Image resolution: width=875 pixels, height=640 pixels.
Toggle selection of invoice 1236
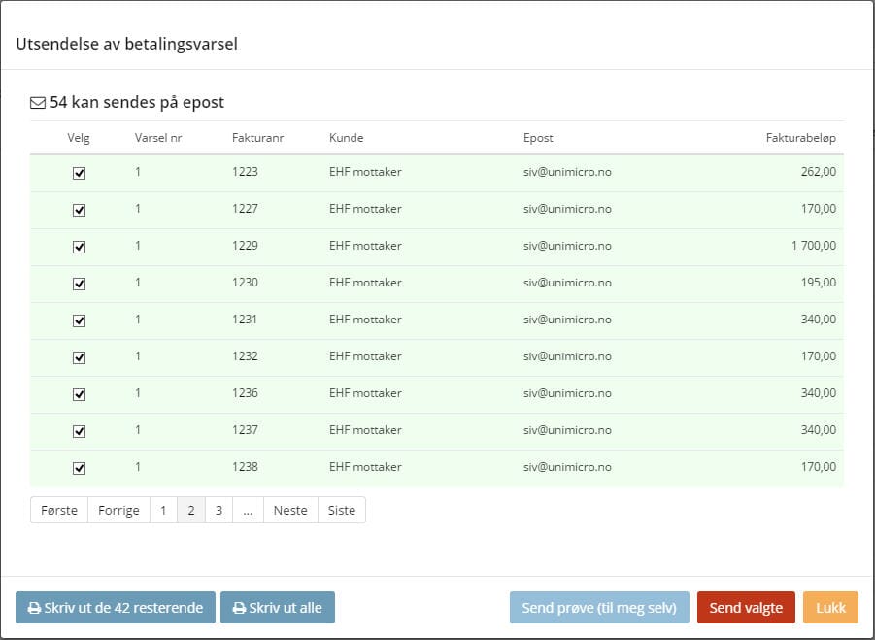point(80,394)
